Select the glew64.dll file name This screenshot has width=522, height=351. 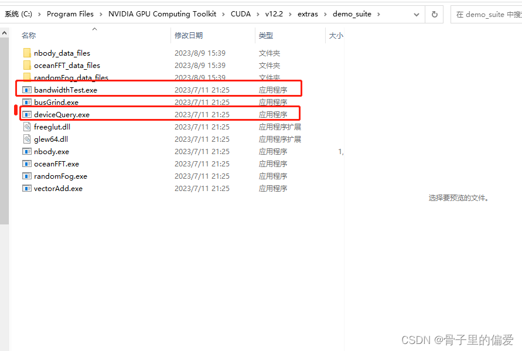click(x=51, y=139)
